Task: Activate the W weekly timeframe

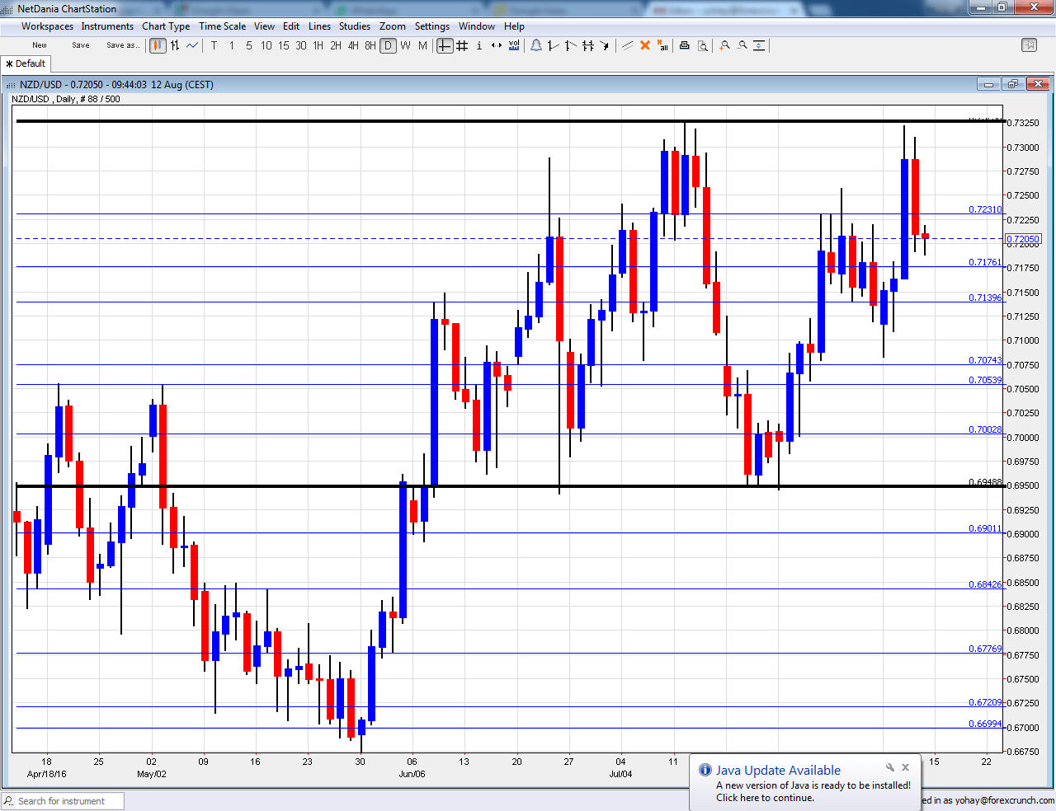Action: (404, 45)
